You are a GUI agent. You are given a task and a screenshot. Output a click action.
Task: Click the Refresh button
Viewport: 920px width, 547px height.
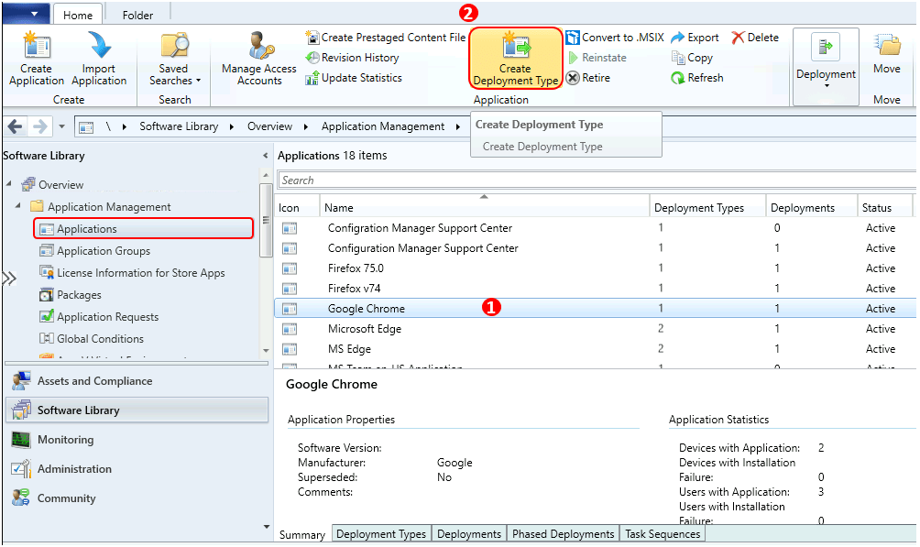pos(696,77)
